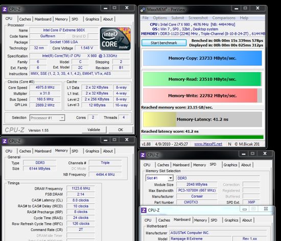Click the Max Bandwidth value PC3-10700H
Image resolution: width=281 pixels, height=241 pixels.
pyautogui.click(x=197, y=191)
